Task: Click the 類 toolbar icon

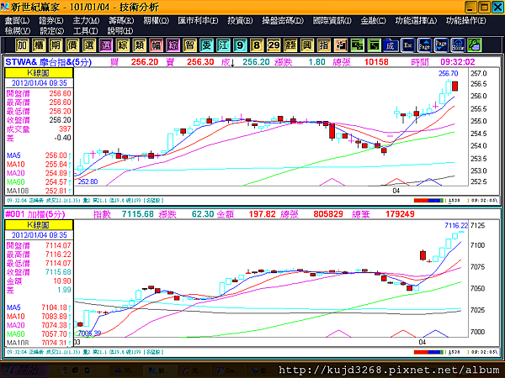Action: pos(139,45)
